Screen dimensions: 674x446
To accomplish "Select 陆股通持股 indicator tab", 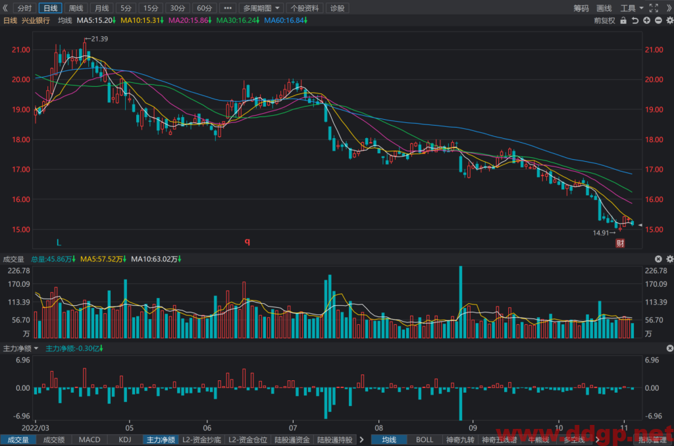I will tap(335, 439).
